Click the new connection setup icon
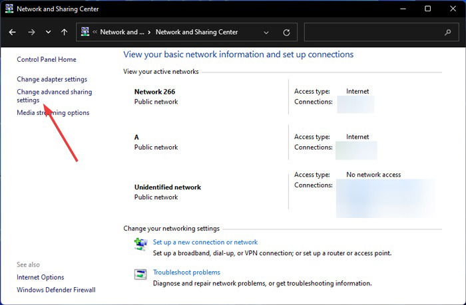The image size is (466, 305). (140, 244)
